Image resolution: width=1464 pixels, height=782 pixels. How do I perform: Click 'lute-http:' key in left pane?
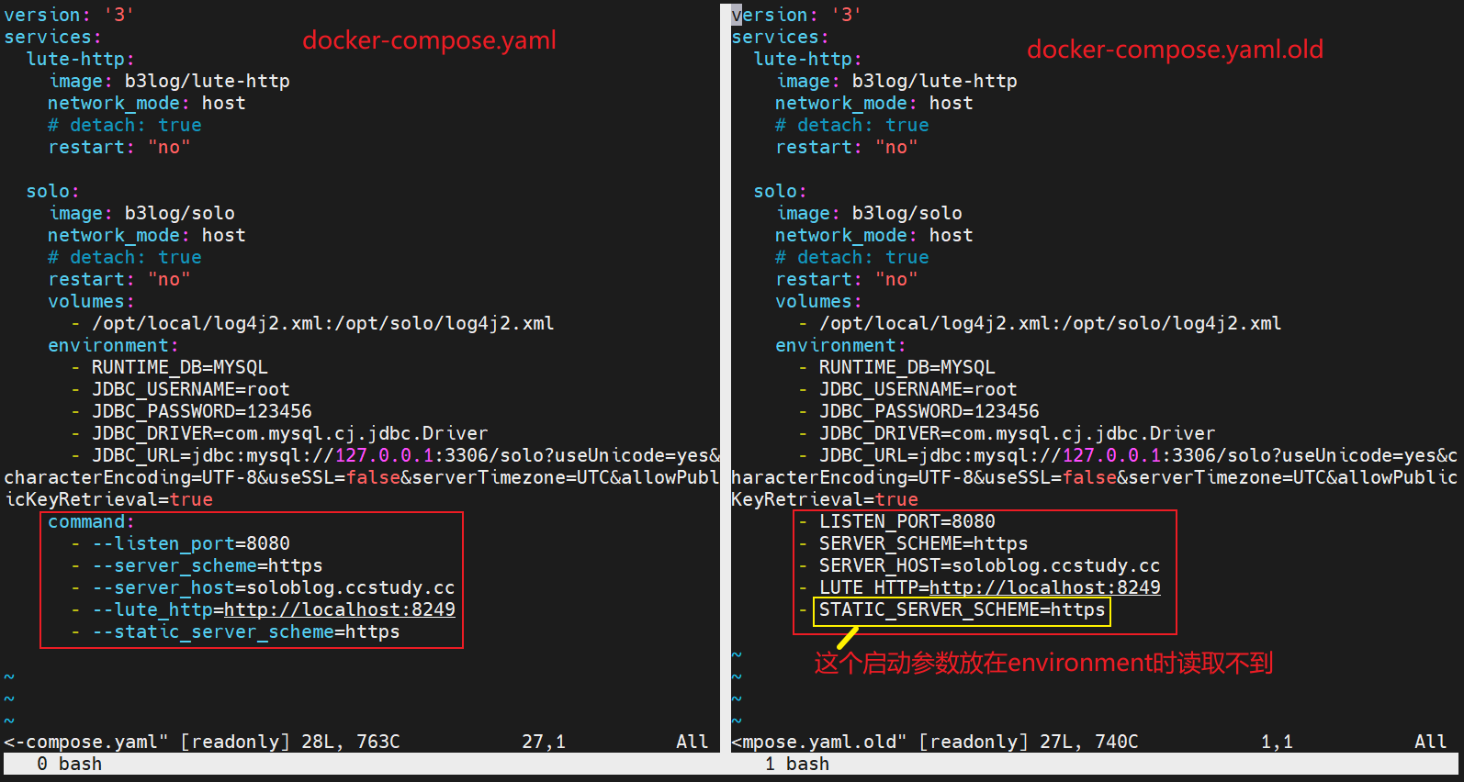coord(81,59)
